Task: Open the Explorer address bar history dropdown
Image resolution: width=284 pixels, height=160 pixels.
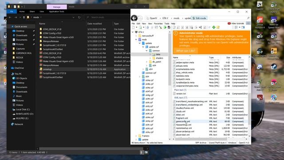Action: click(73, 17)
